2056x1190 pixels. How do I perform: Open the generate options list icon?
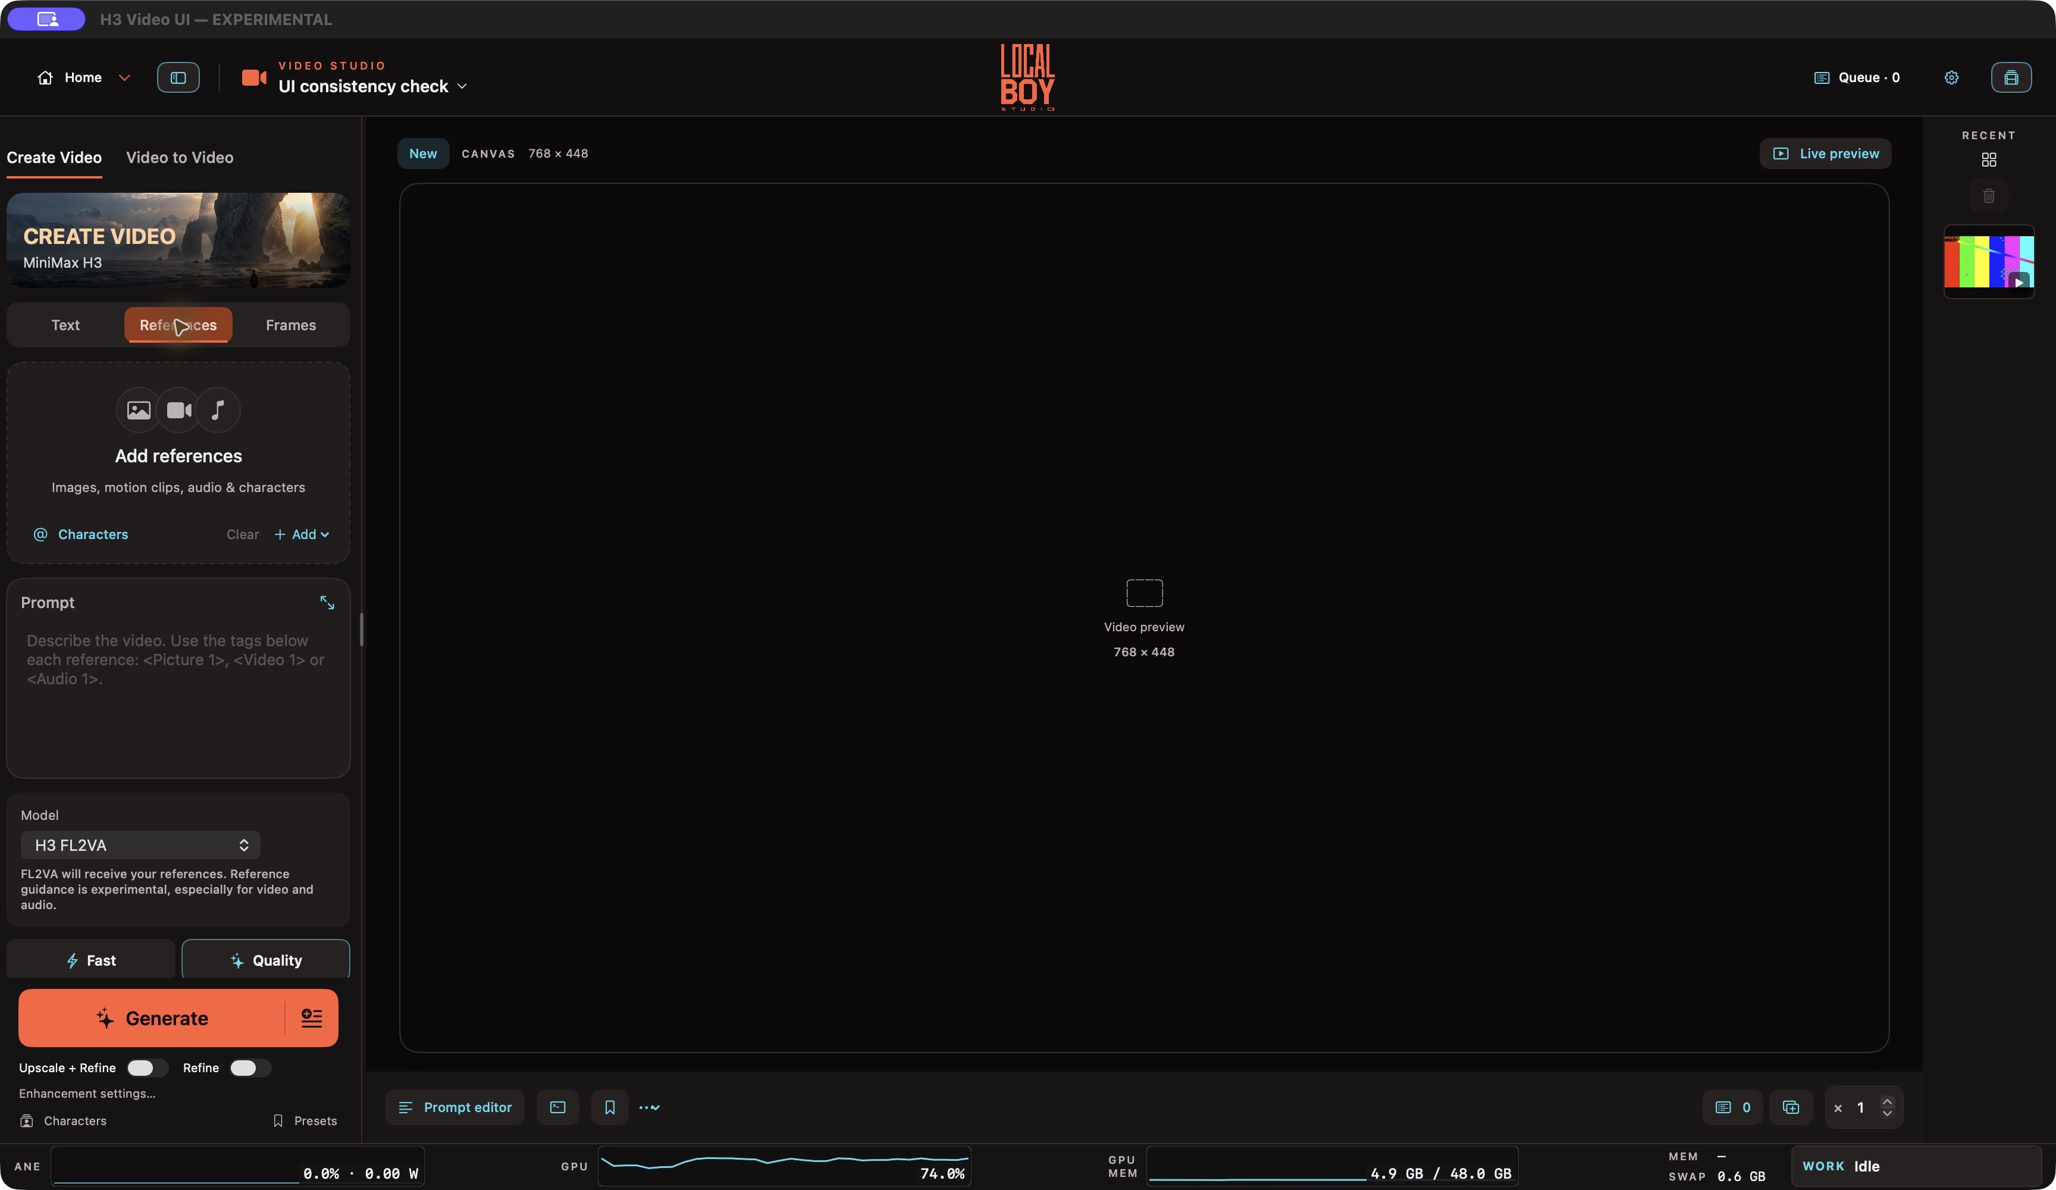click(312, 1018)
